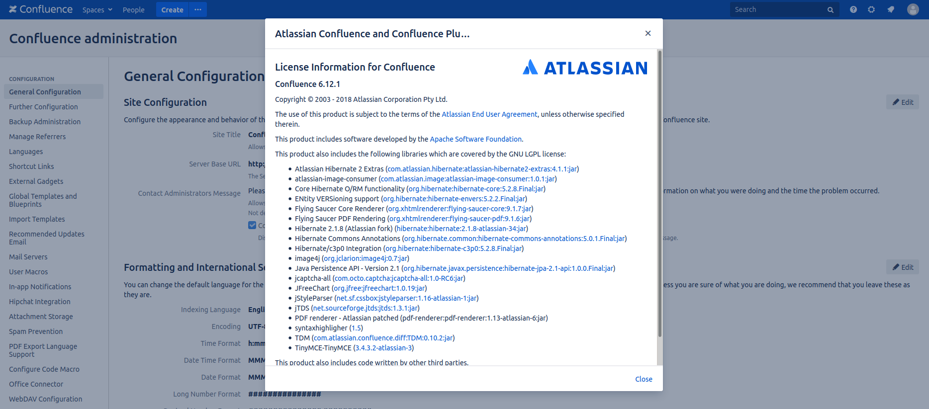Viewport: 929px width, 409px height.
Task: Toggle the Contact Administrators checkbox
Action: coord(252,225)
